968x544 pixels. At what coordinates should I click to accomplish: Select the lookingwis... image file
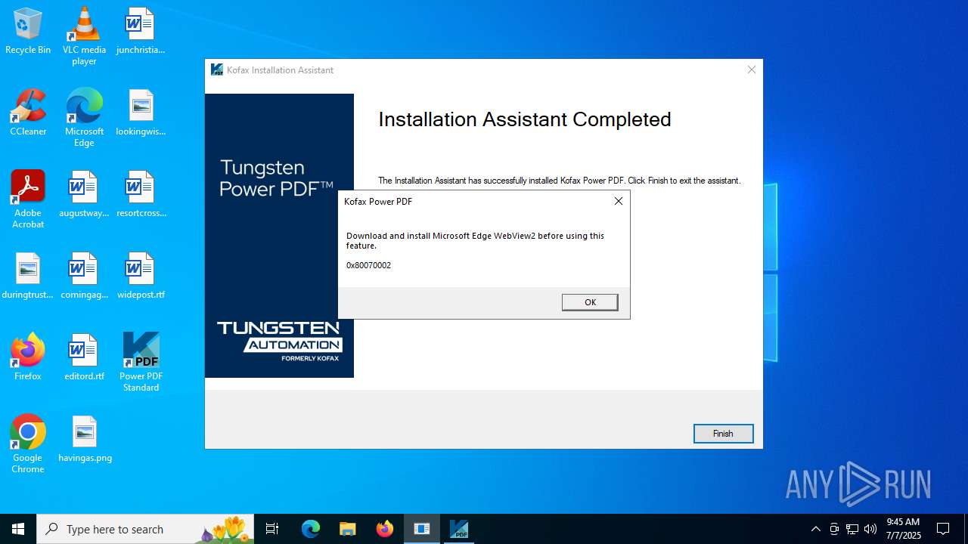[141, 113]
